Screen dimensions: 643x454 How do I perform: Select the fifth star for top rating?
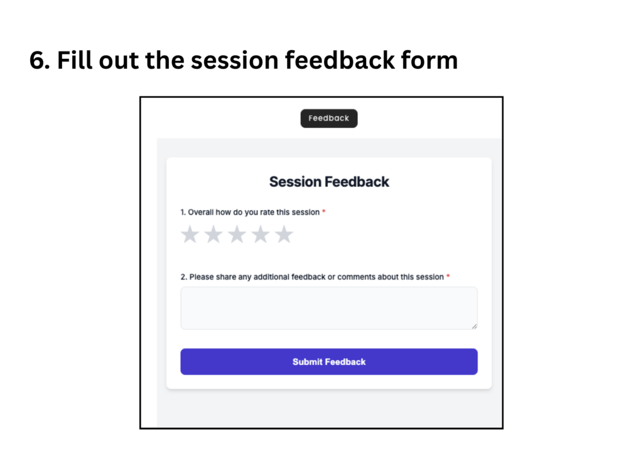(x=284, y=235)
